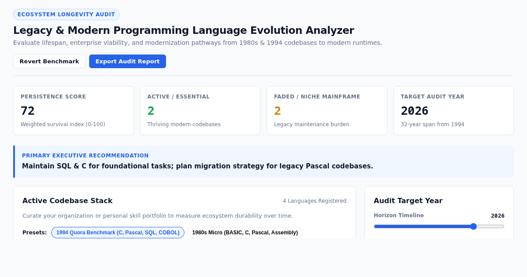The width and height of the screenshot is (527, 277).
Task: Export the audit report
Action: [127, 61]
